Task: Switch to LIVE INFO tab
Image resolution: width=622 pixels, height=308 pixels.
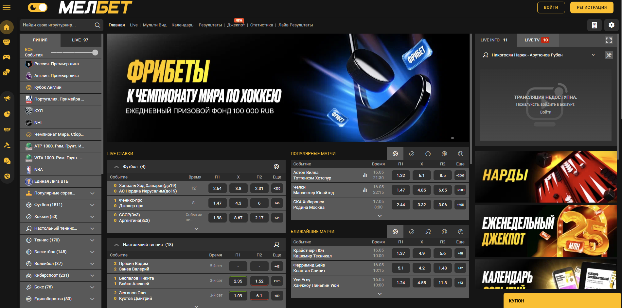Action: (x=494, y=40)
